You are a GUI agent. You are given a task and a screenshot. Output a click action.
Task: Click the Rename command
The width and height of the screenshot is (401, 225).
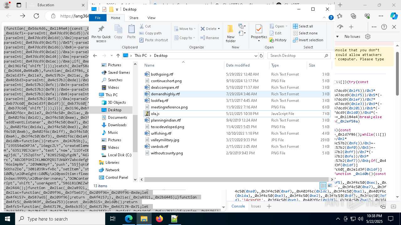(210, 38)
